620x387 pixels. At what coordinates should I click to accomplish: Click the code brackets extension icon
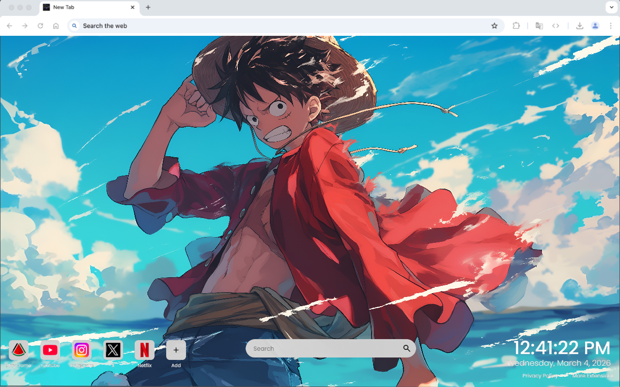click(x=556, y=26)
